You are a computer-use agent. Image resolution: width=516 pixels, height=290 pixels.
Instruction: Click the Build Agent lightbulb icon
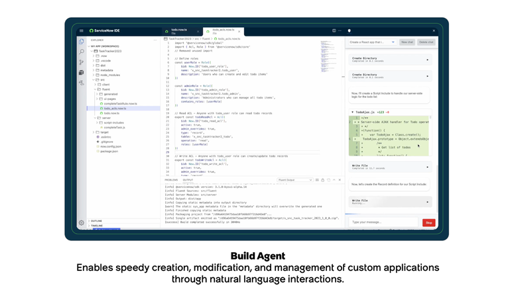(x=349, y=30)
